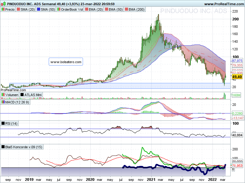Click the OrderBook Vol legend icon

click(x=58, y=9)
